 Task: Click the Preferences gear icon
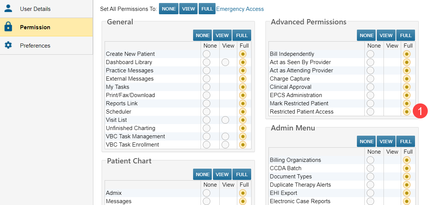click(x=8, y=45)
